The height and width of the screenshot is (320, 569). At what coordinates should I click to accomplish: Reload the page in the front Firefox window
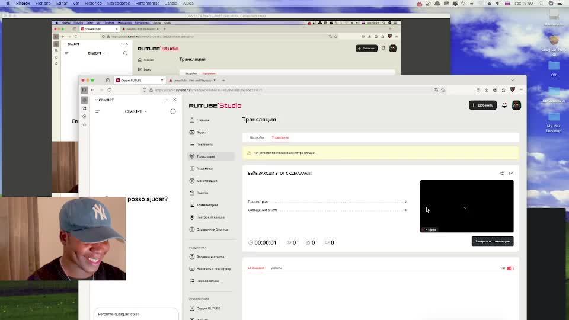(x=109, y=90)
